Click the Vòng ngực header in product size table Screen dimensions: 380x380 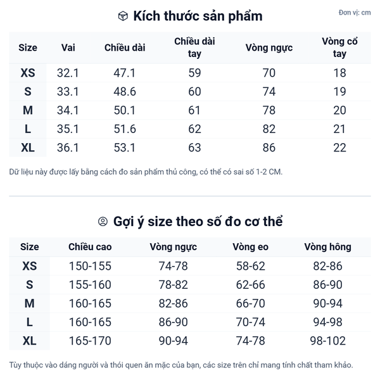click(269, 47)
